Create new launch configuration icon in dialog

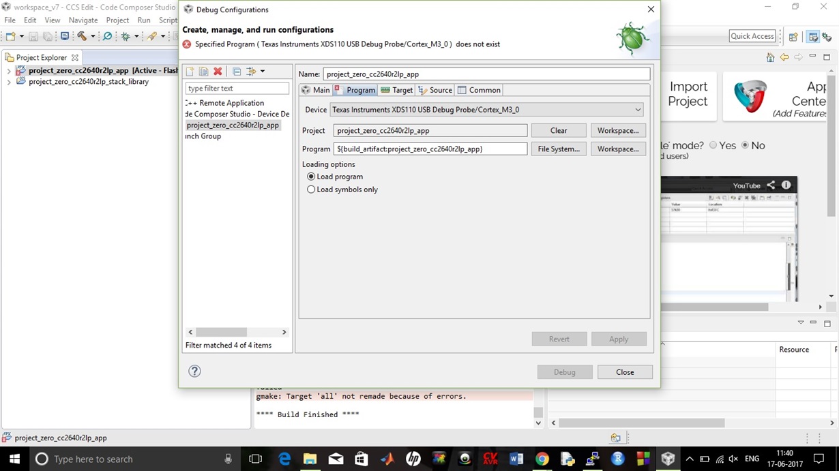tap(190, 72)
